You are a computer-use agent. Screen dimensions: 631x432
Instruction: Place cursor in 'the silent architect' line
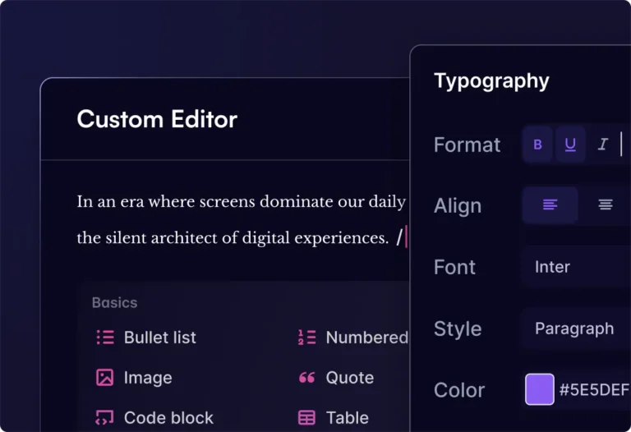pos(233,237)
